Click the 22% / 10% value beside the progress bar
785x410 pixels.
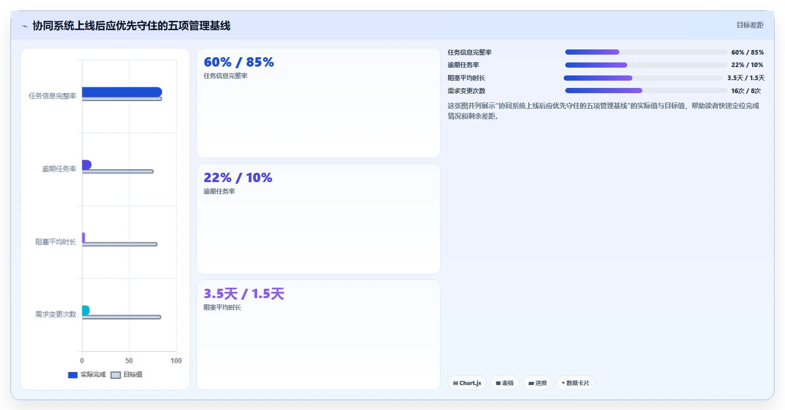(x=747, y=65)
